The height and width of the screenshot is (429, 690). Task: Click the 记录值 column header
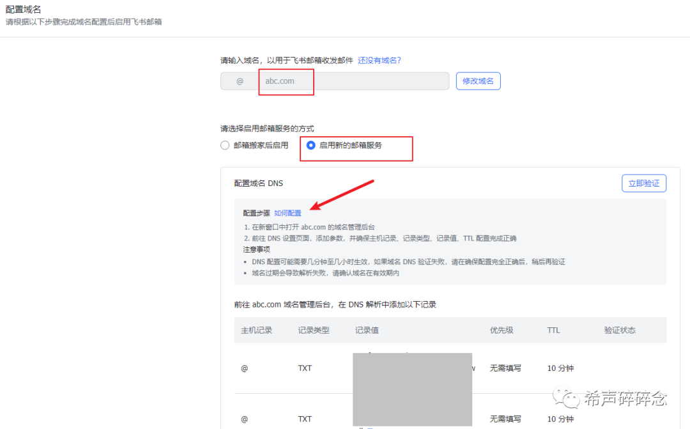367,330
